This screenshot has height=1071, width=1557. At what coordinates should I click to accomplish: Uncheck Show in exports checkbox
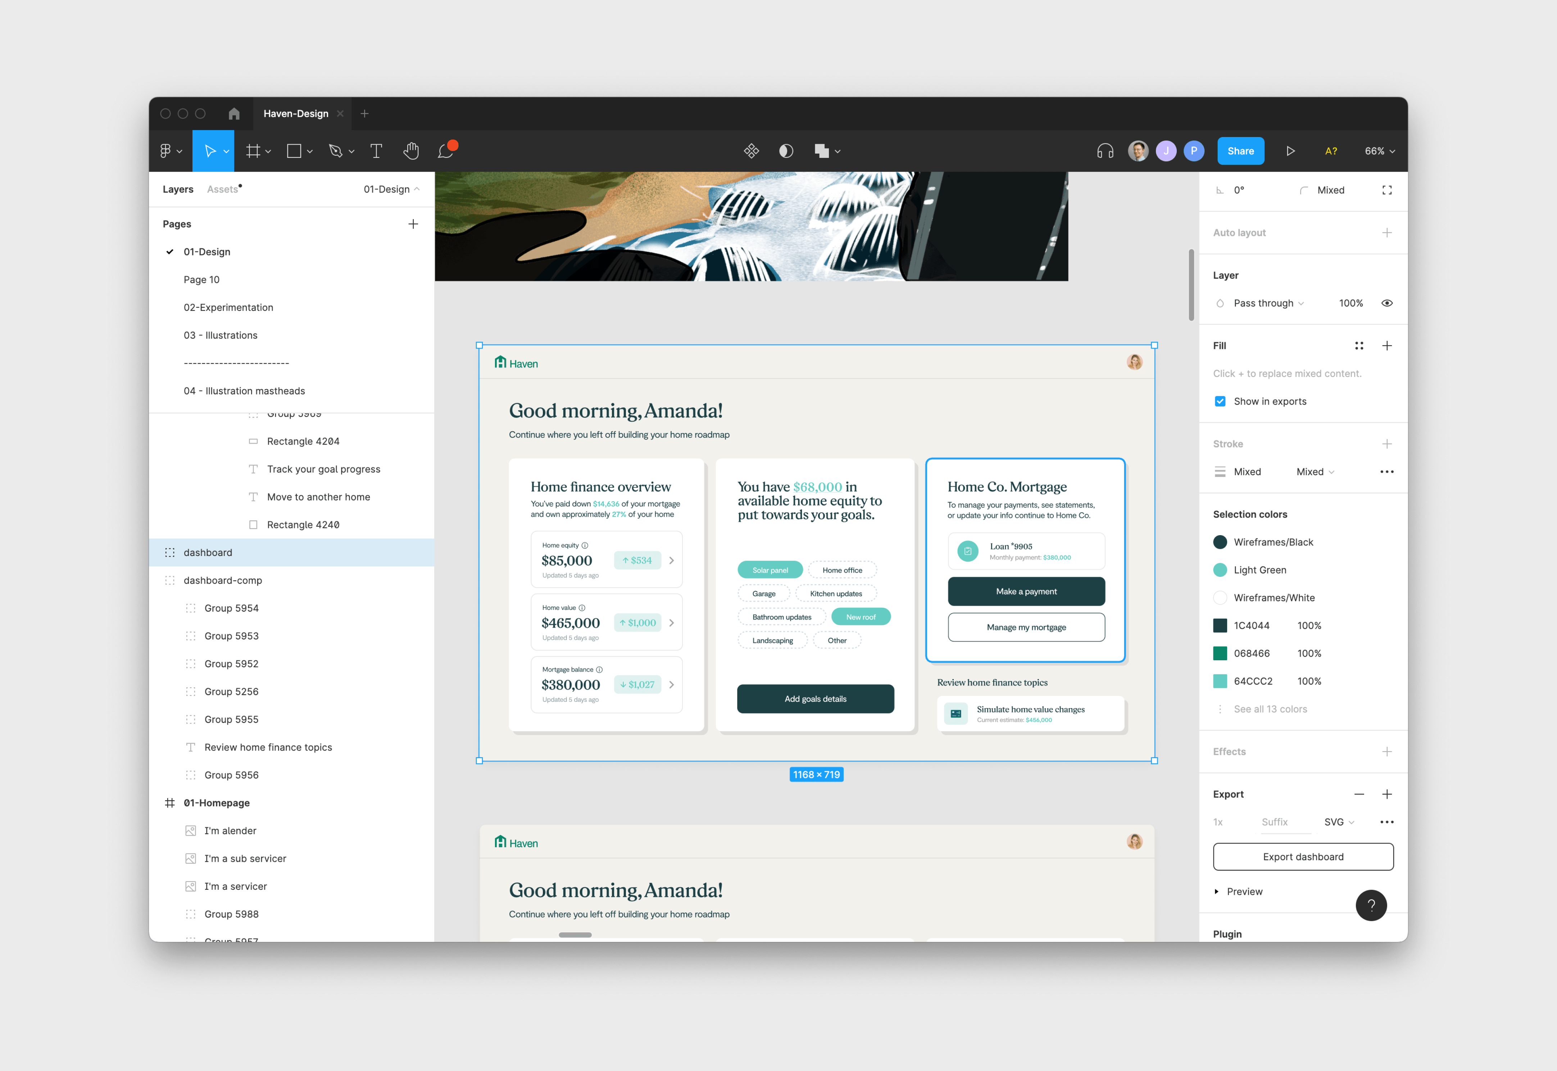pos(1220,401)
